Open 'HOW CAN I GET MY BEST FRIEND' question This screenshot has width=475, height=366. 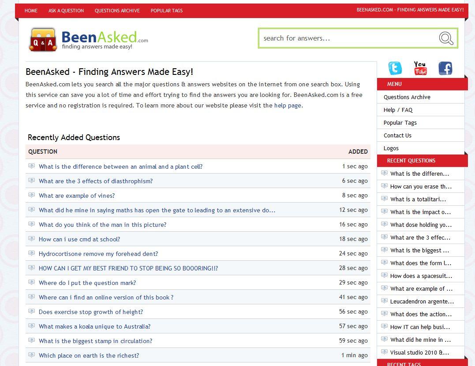click(x=128, y=268)
